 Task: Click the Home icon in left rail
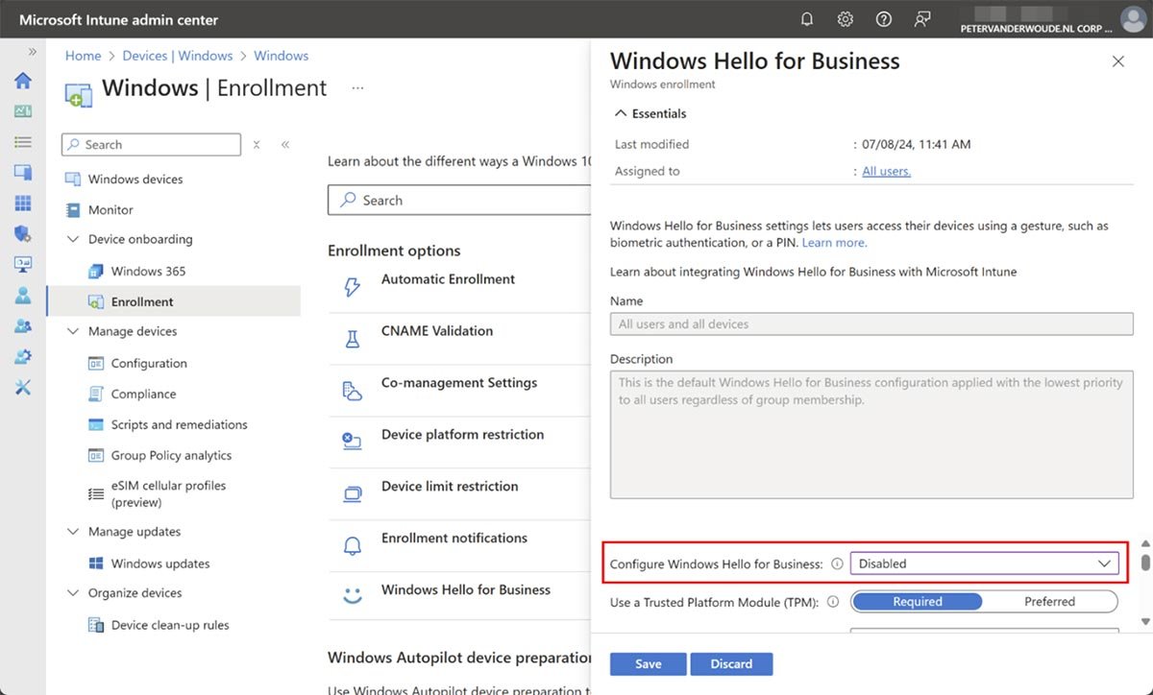pos(23,81)
